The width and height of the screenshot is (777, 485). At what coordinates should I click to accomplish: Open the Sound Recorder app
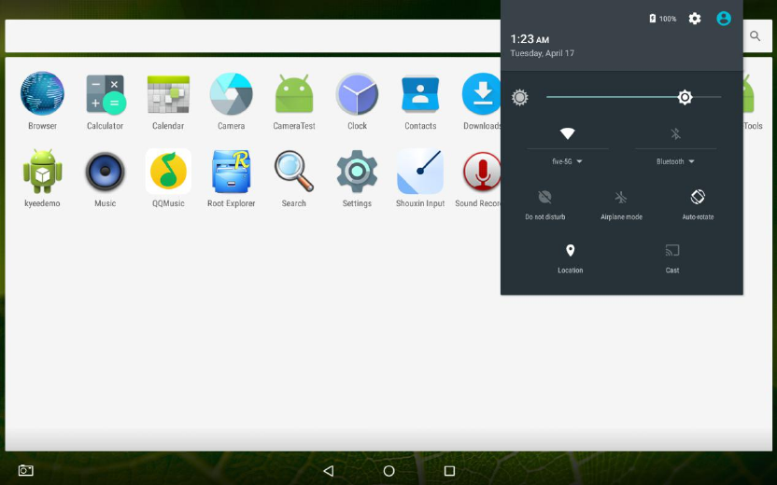coord(482,172)
